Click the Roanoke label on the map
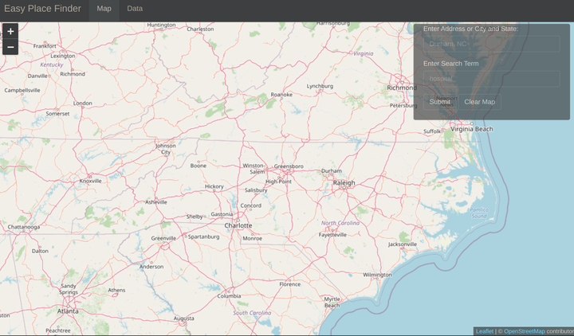 [x=281, y=95]
